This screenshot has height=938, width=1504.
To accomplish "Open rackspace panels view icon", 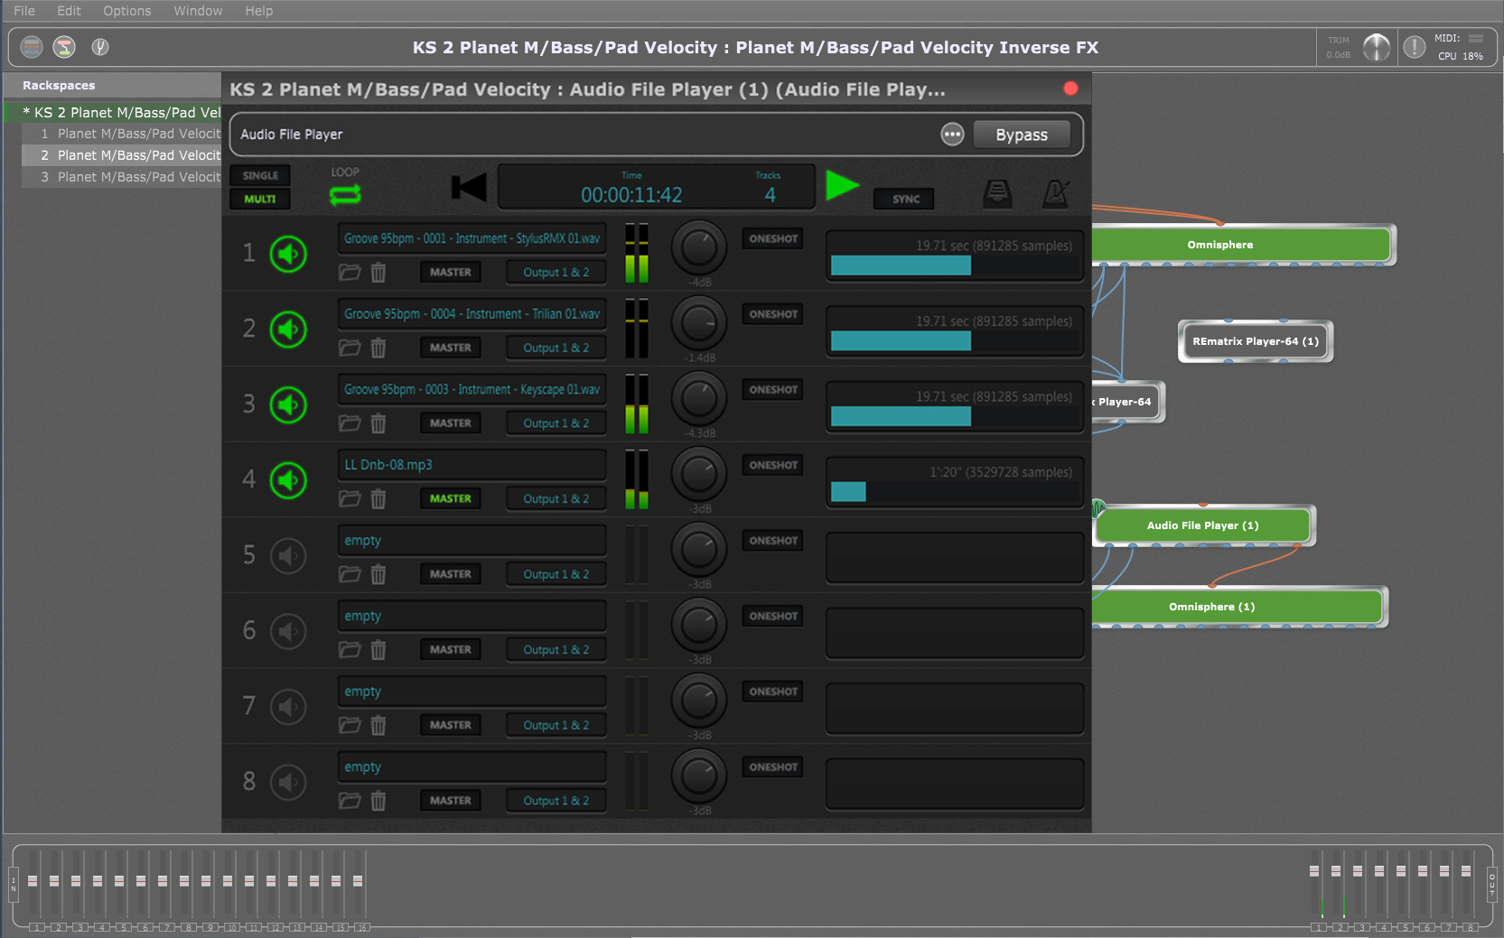I will 31,47.
